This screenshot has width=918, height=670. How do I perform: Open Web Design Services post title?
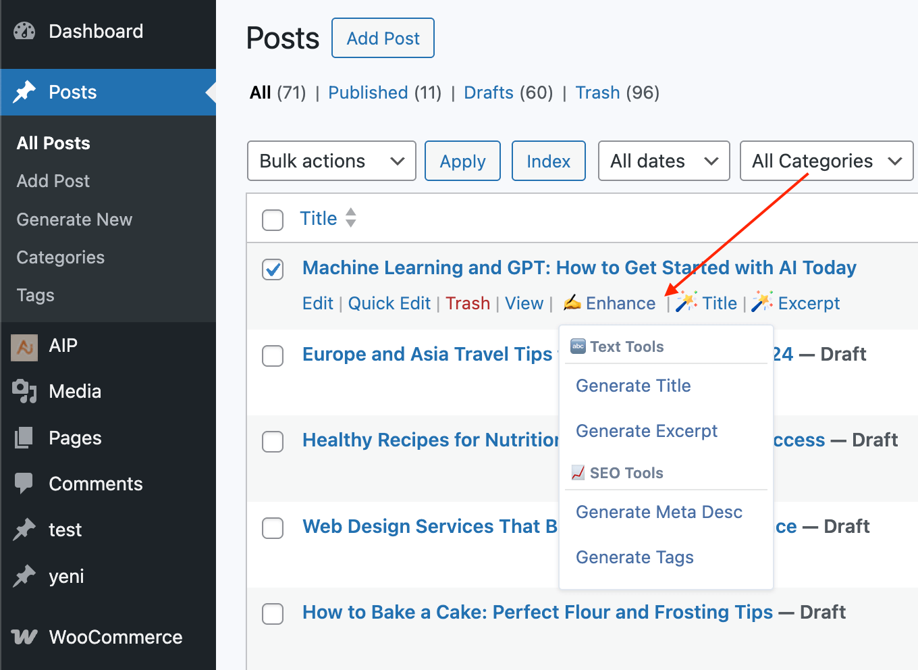coord(430,526)
